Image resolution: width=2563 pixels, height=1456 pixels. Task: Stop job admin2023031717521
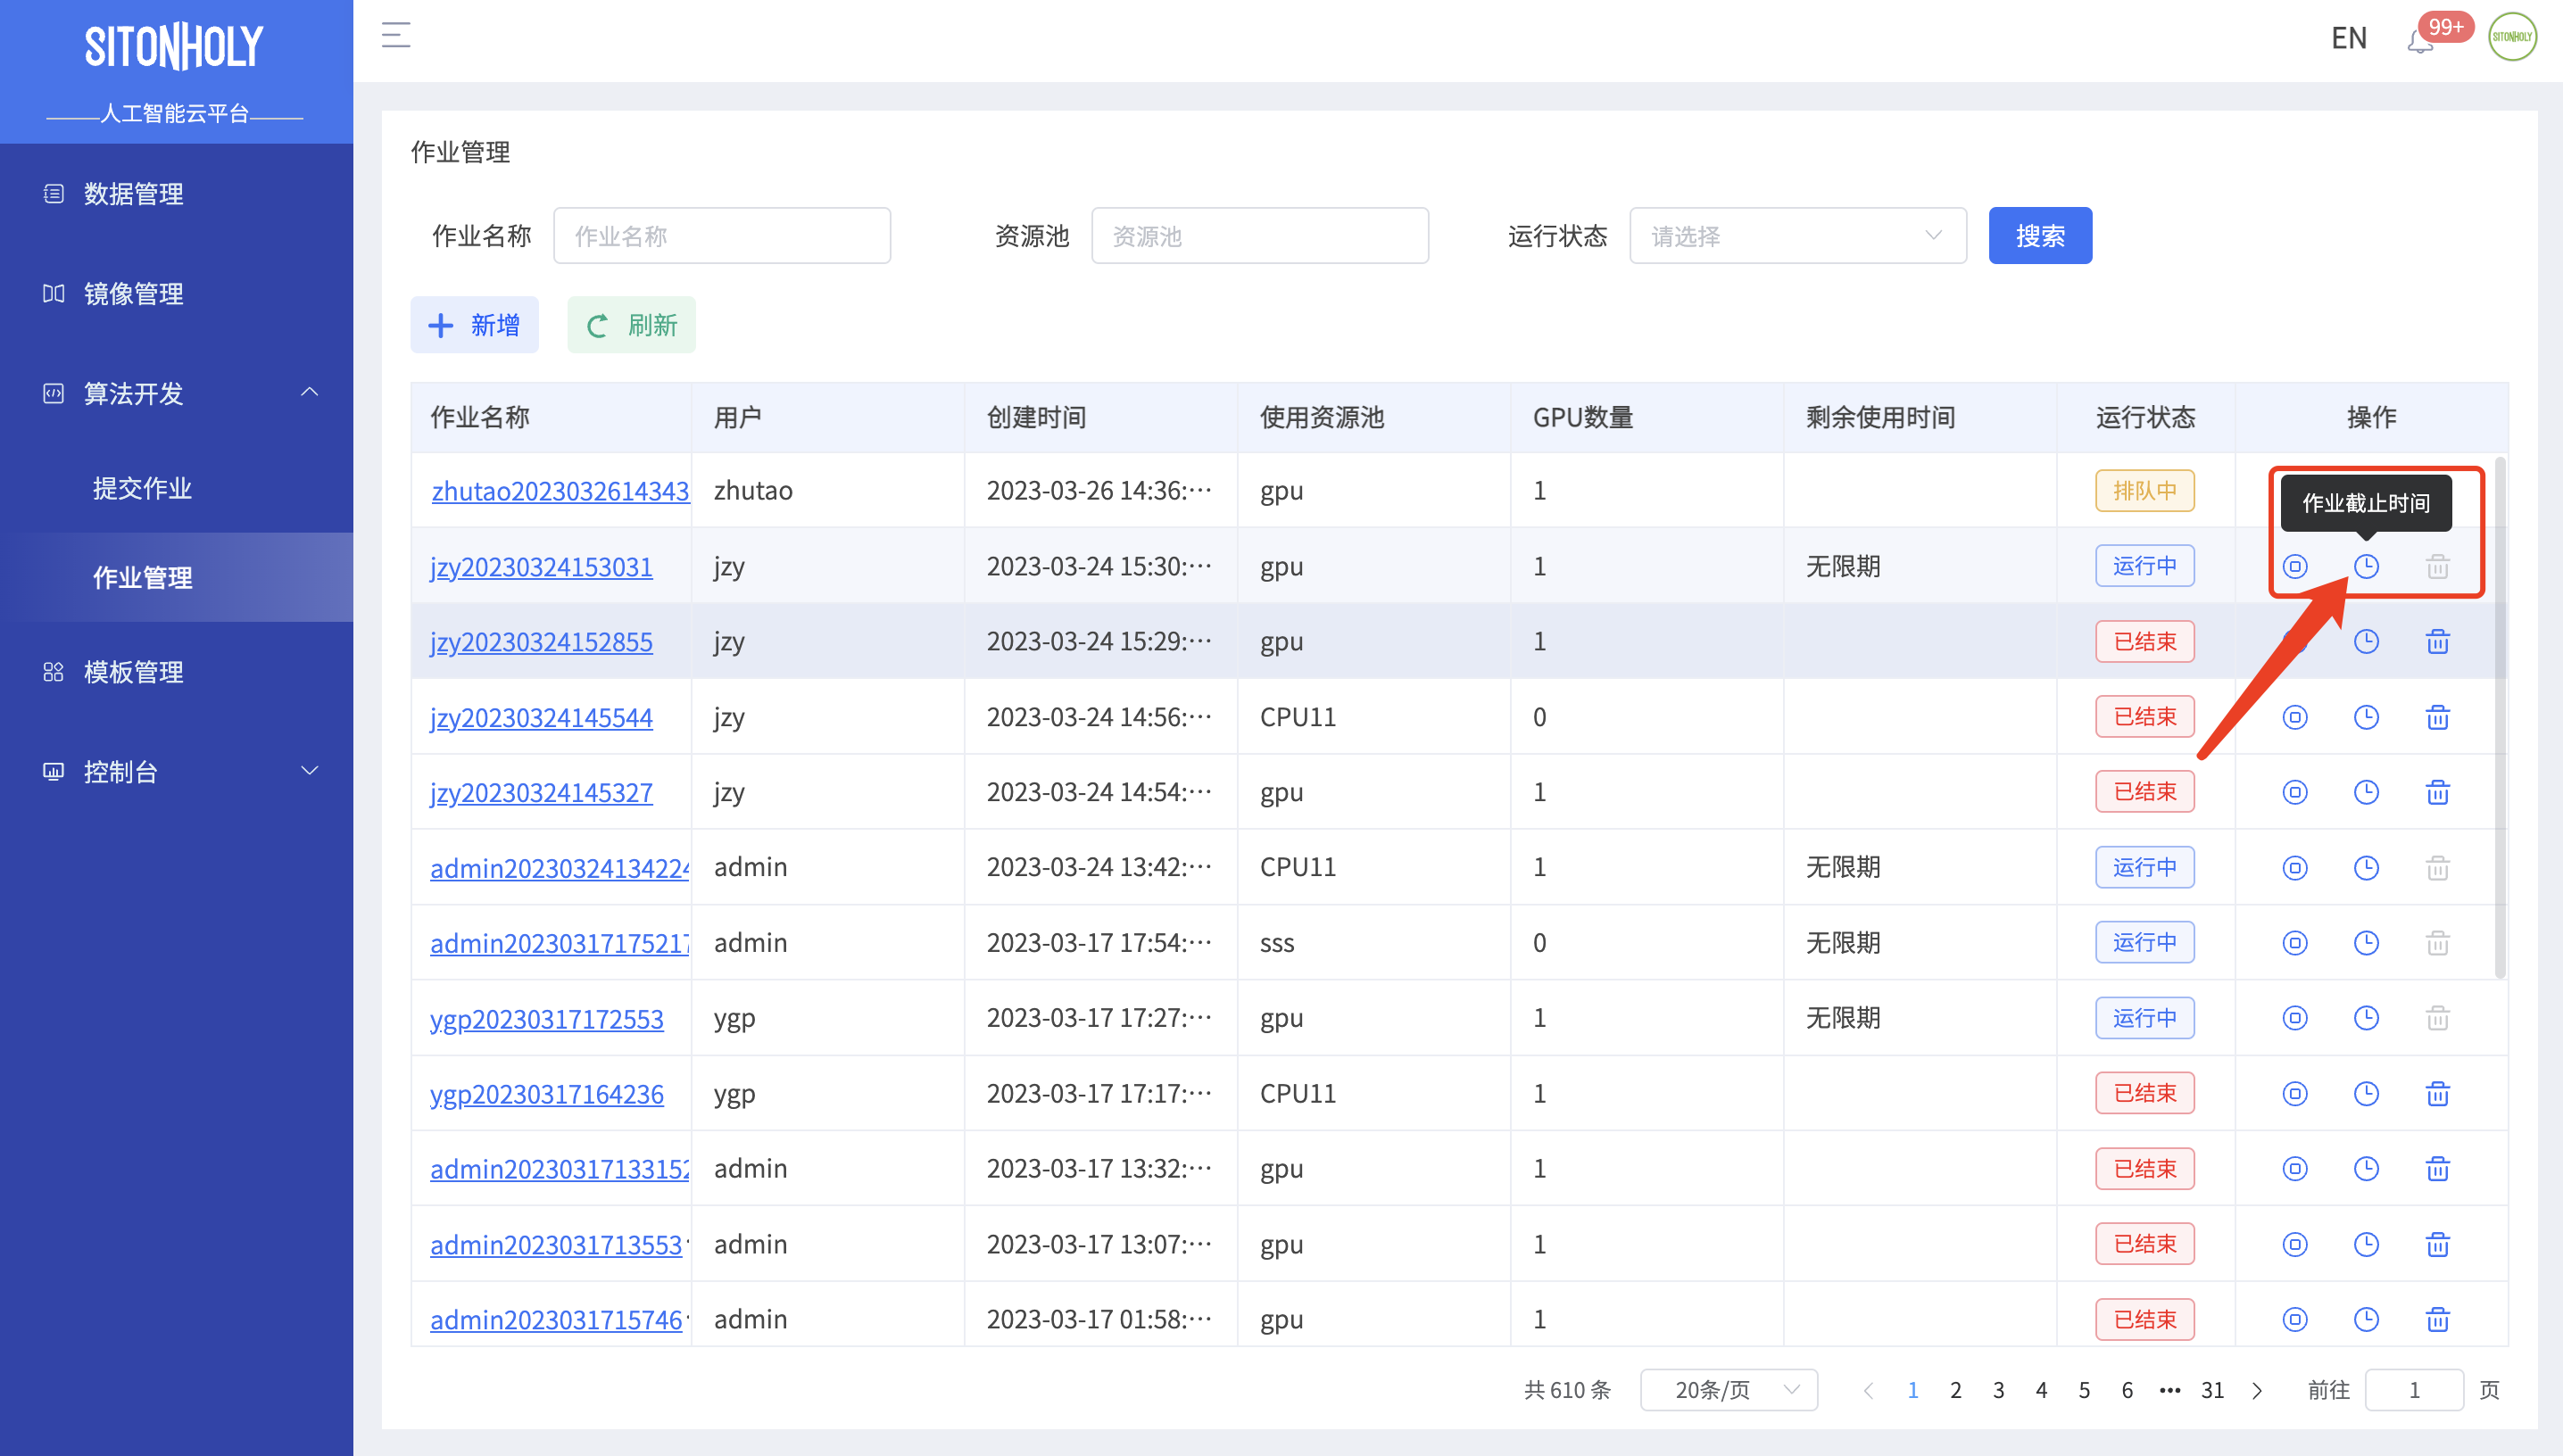(x=2295, y=943)
